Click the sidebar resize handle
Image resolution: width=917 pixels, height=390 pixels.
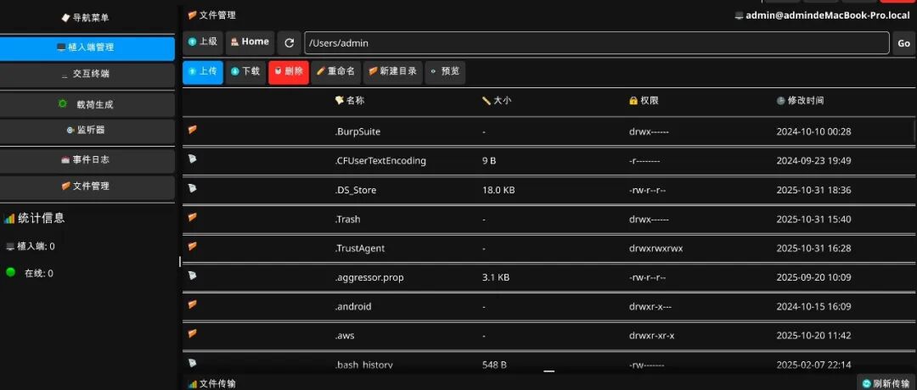179,262
